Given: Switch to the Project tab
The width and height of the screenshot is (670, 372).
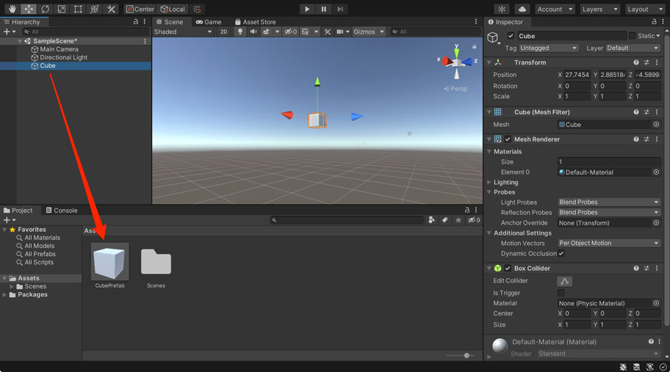Looking at the screenshot, I should click(18, 211).
